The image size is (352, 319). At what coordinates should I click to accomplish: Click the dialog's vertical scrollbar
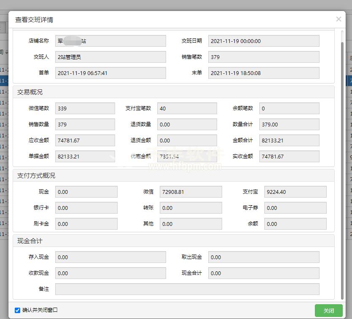coord(342,169)
